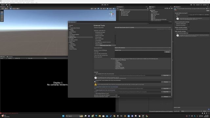Viewport: 210px width, 118px height.
Task: Open External Script Editor dropdown
Action: (143, 28)
